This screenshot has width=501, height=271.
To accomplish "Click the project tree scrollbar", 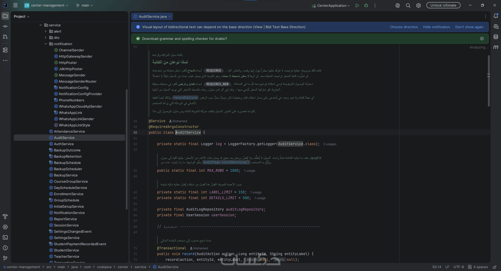I will coord(127,149).
